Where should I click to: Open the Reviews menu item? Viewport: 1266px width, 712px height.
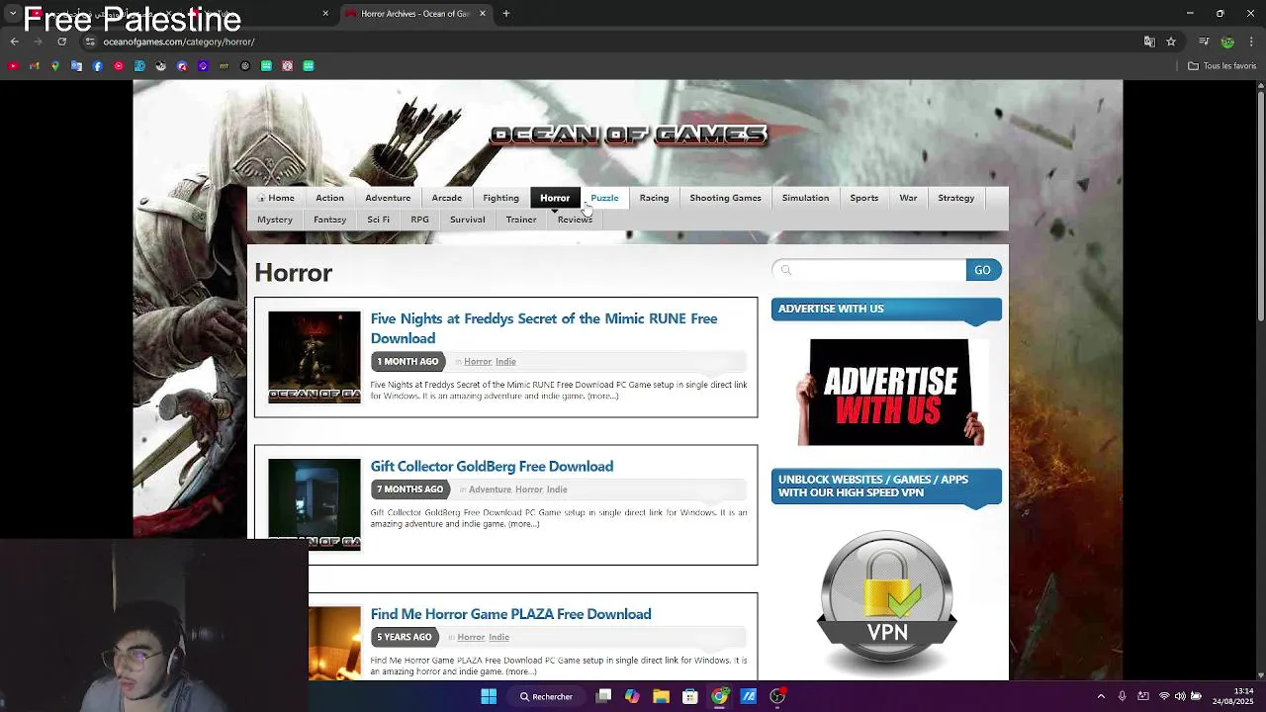click(575, 220)
